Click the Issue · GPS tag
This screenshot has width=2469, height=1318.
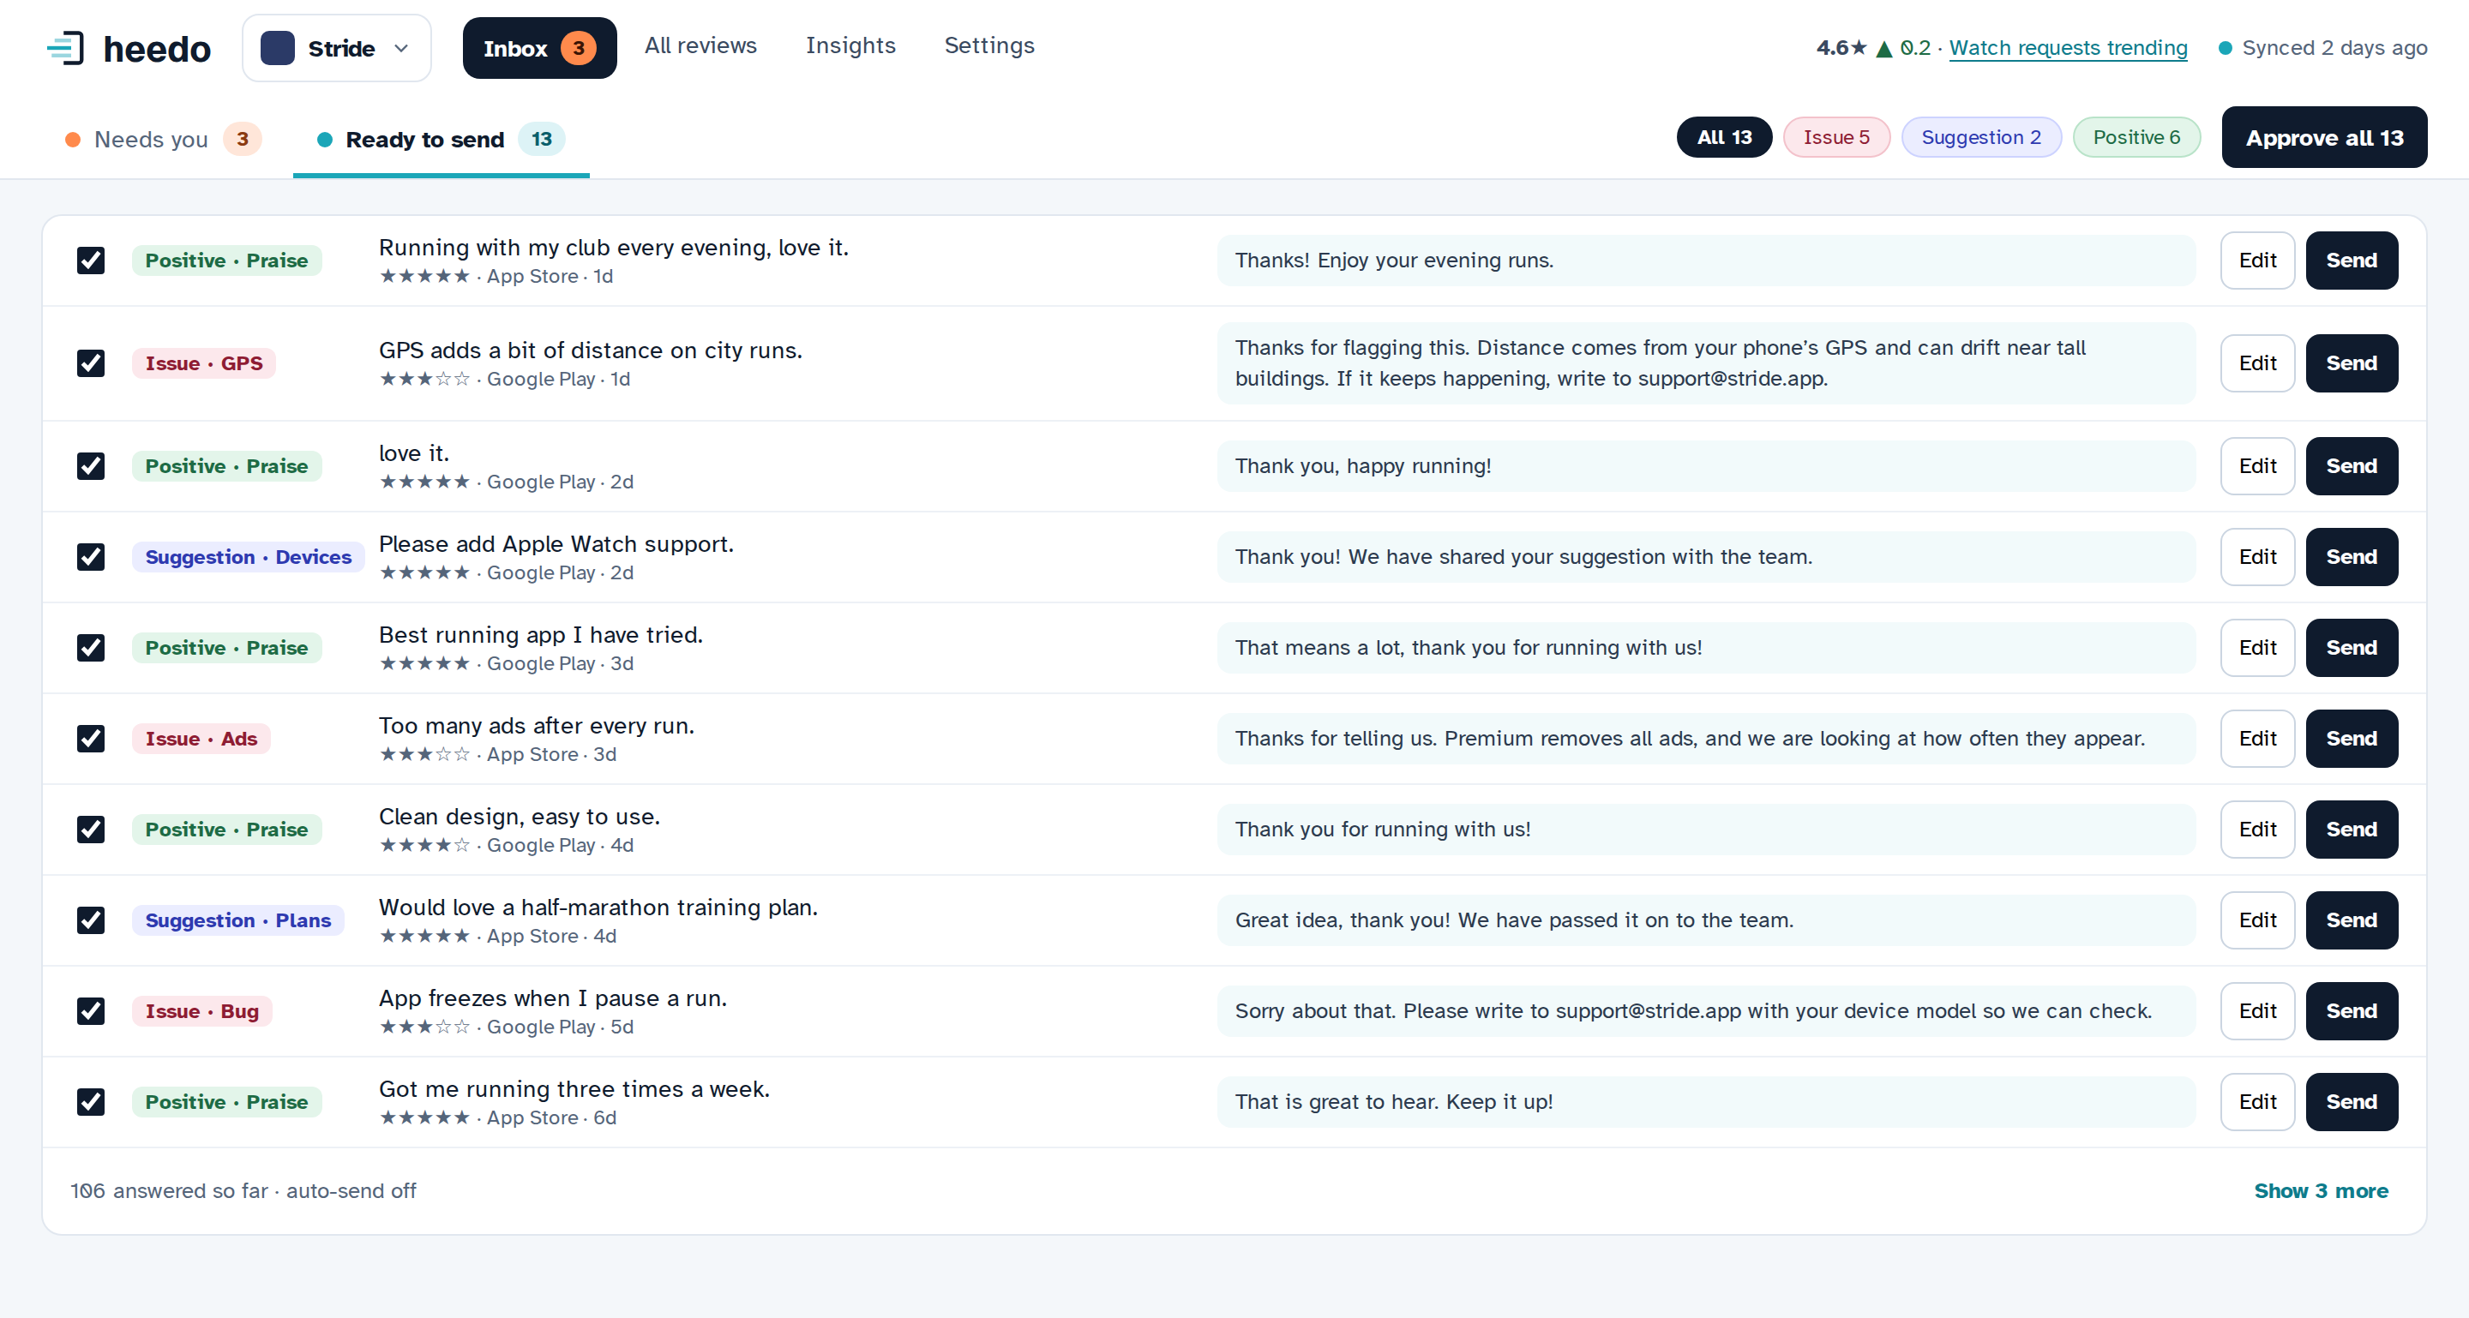click(203, 363)
